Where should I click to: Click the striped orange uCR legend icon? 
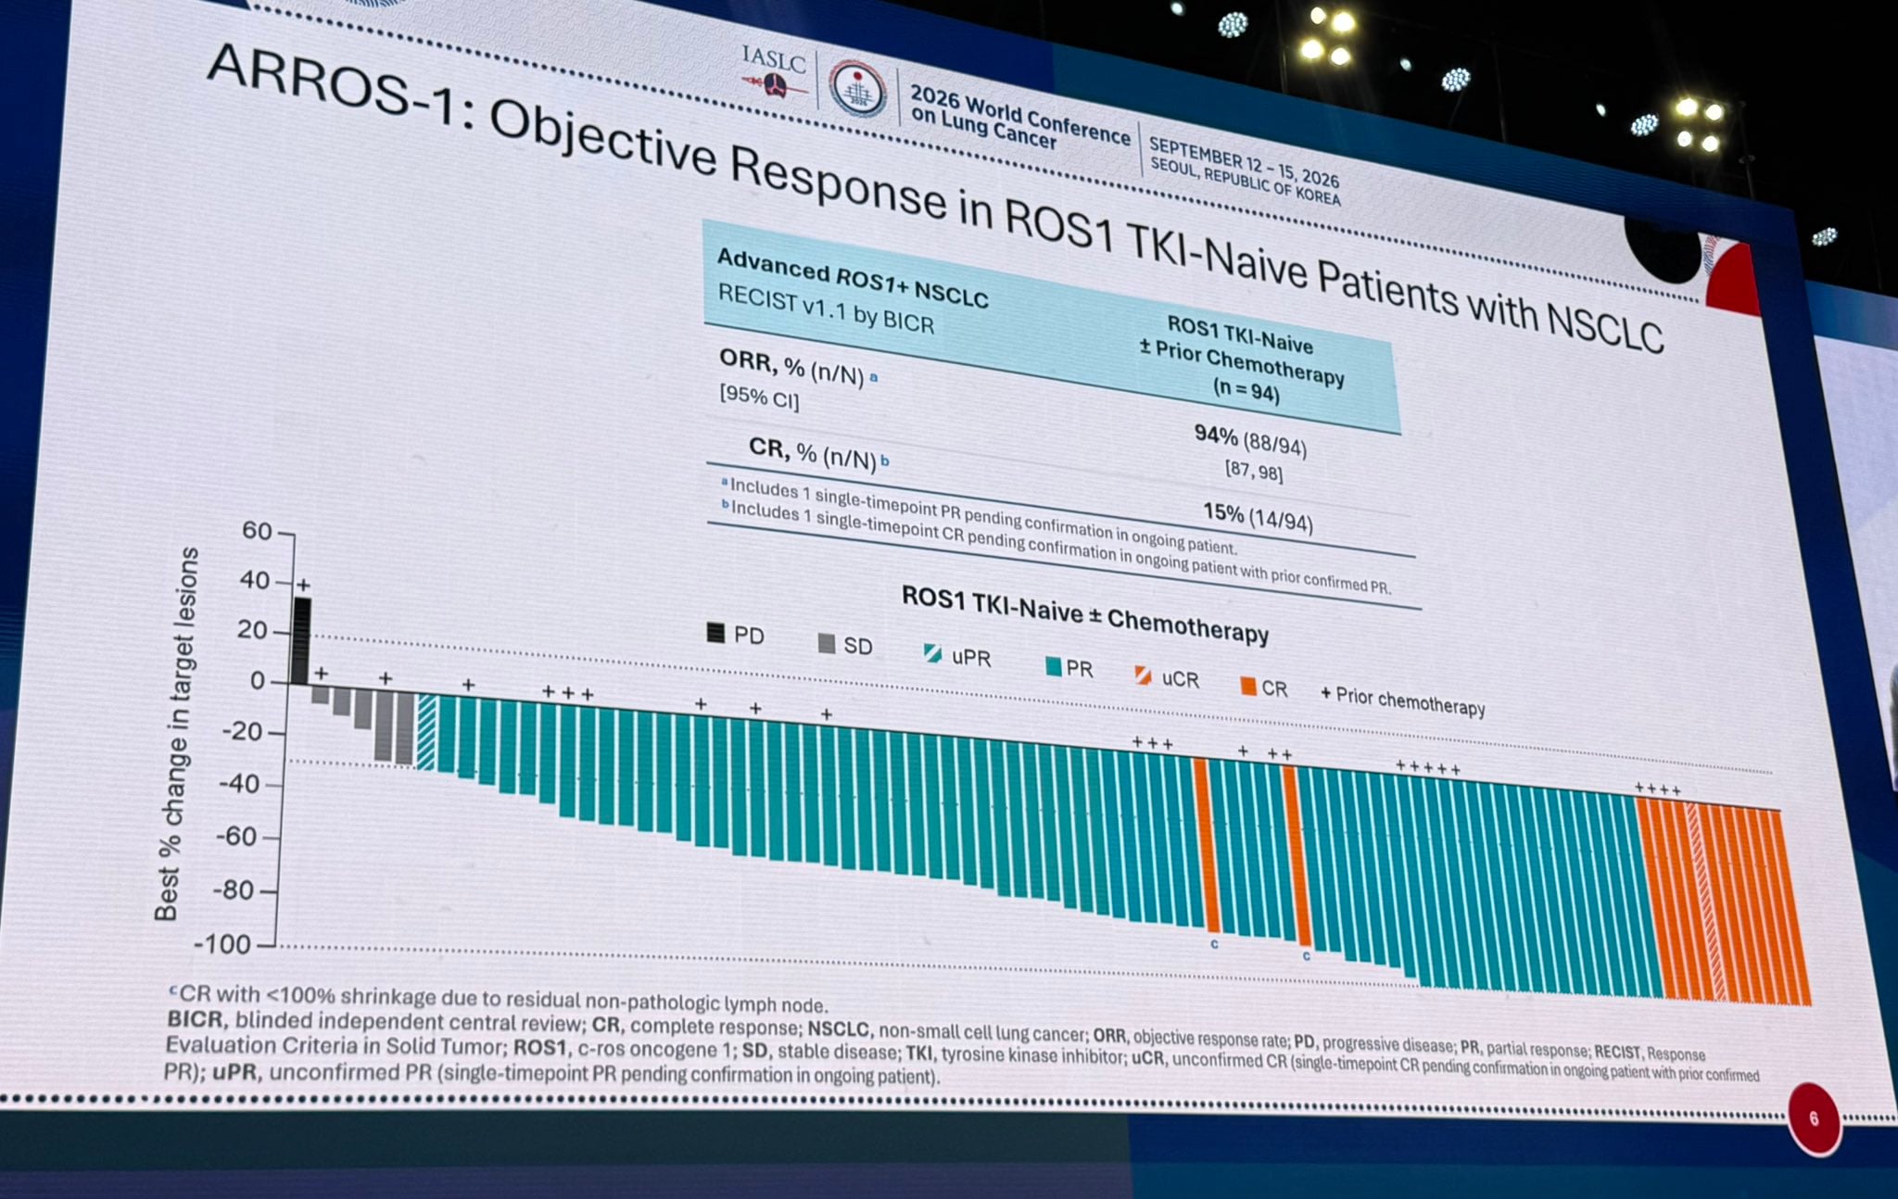pyautogui.click(x=1144, y=675)
